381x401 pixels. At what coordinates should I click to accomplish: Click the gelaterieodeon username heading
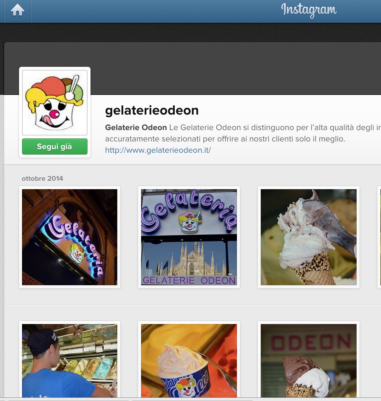pyautogui.click(x=152, y=110)
